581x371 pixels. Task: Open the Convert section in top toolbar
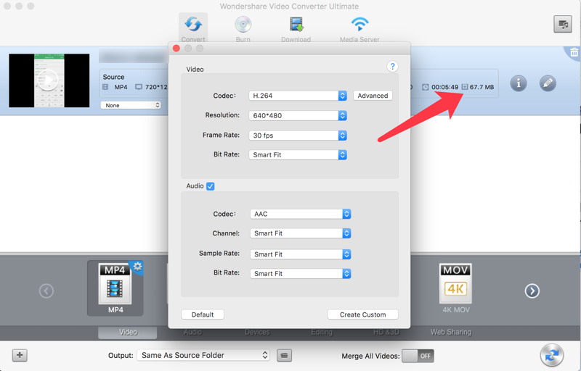[193, 28]
